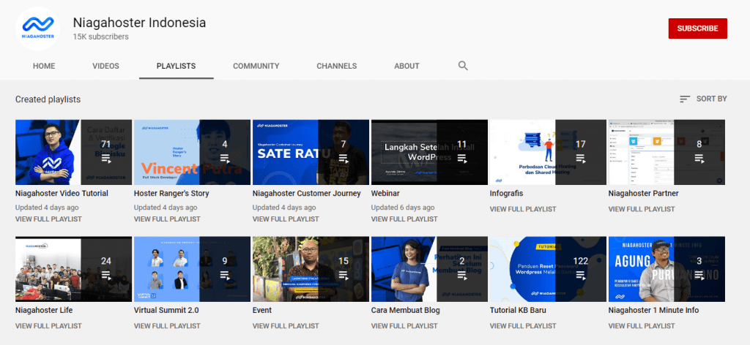Click playlist icon on Tutorial KB Baru thumbnail
Viewport: 750px width, 345px height.
581,276
